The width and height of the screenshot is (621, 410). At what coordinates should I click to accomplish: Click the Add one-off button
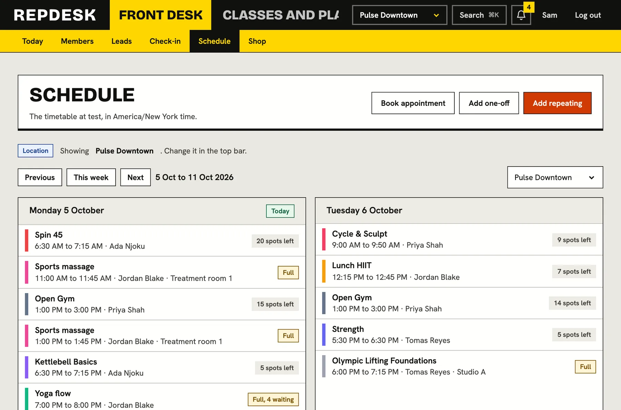(489, 103)
